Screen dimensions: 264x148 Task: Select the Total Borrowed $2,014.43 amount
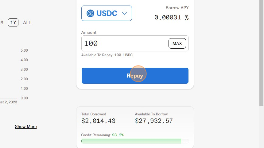point(98,121)
